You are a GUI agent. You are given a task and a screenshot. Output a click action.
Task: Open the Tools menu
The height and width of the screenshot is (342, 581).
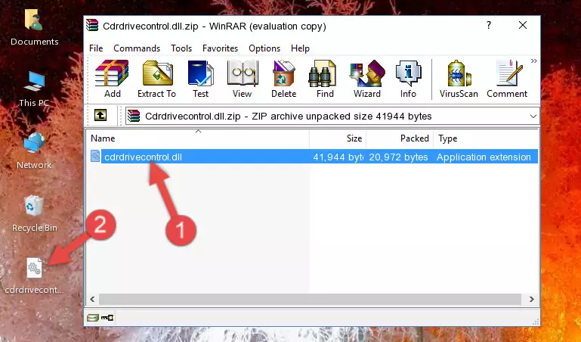pyautogui.click(x=181, y=48)
